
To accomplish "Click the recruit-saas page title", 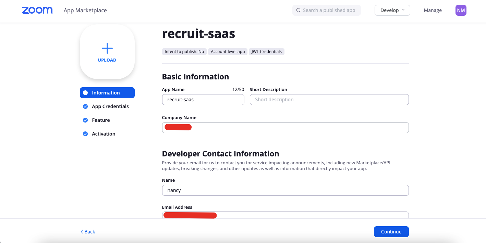I will (x=199, y=34).
